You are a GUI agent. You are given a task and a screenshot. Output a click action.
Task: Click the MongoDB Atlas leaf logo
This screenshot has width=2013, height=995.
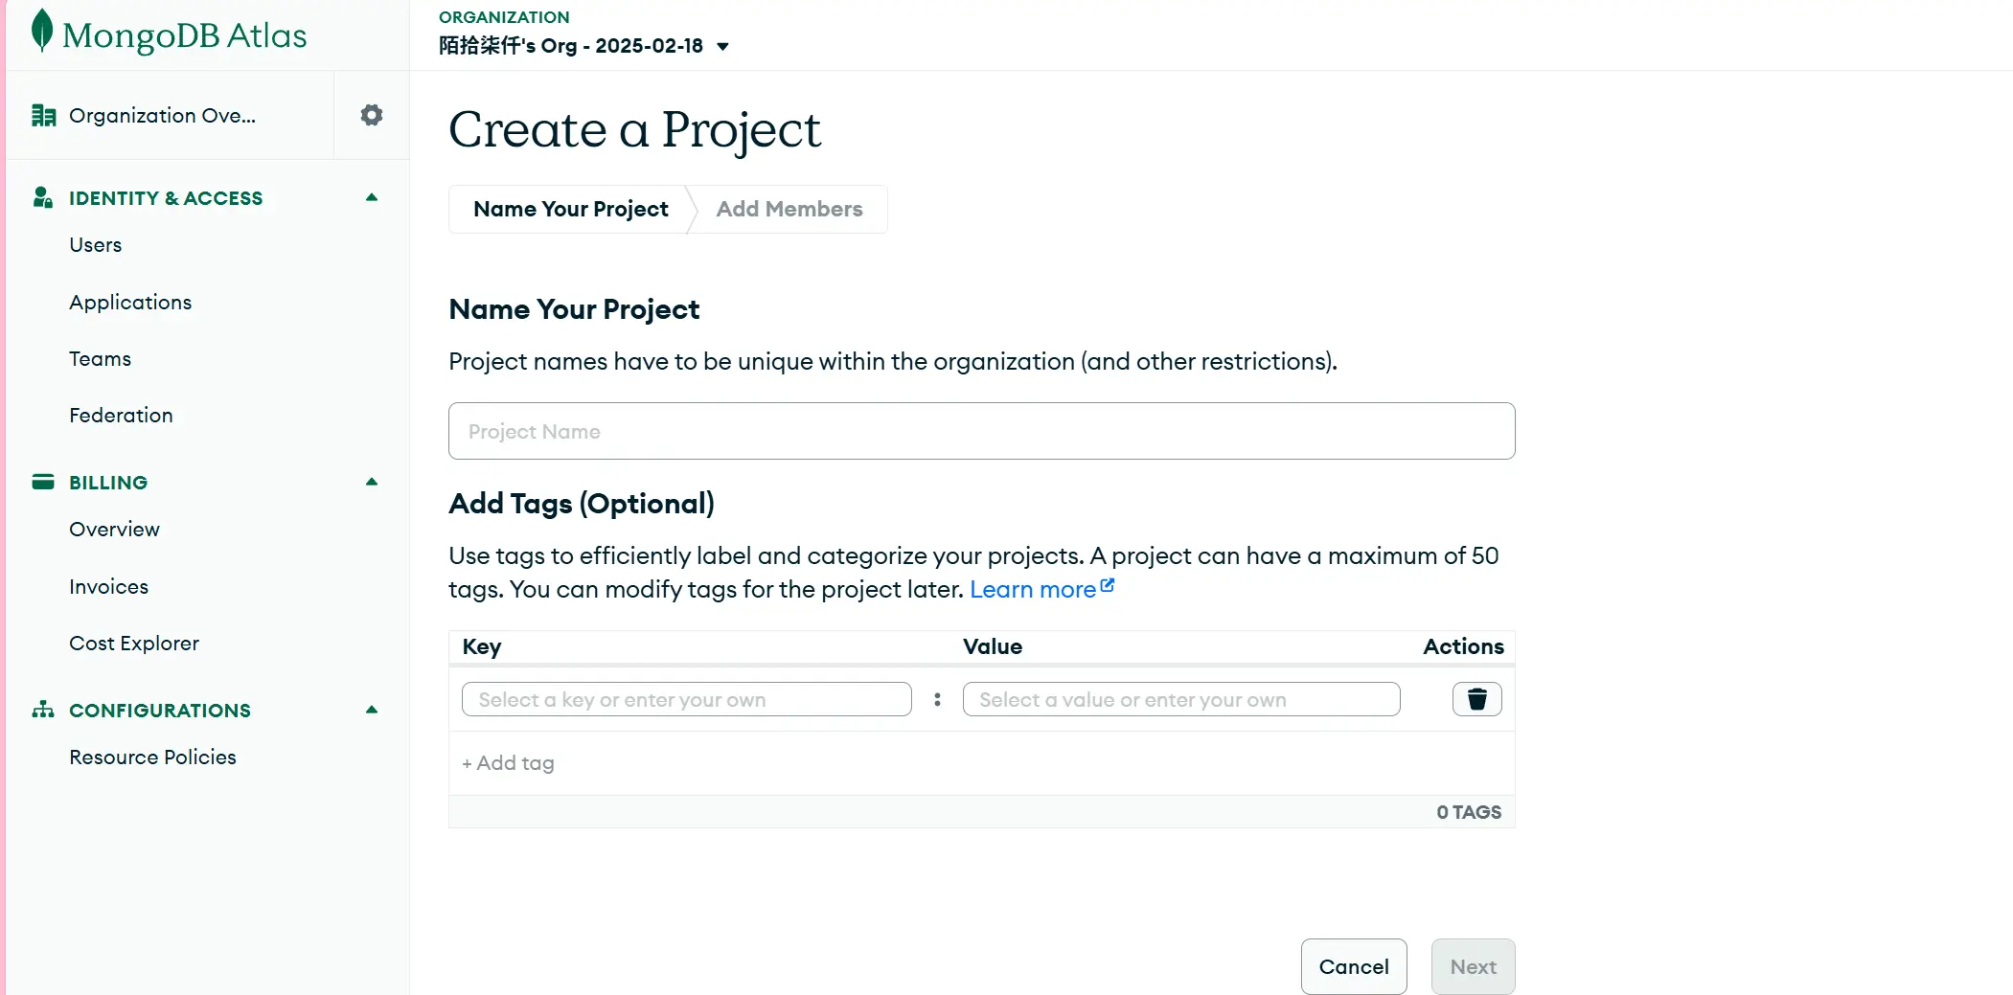[x=41, y=31]
